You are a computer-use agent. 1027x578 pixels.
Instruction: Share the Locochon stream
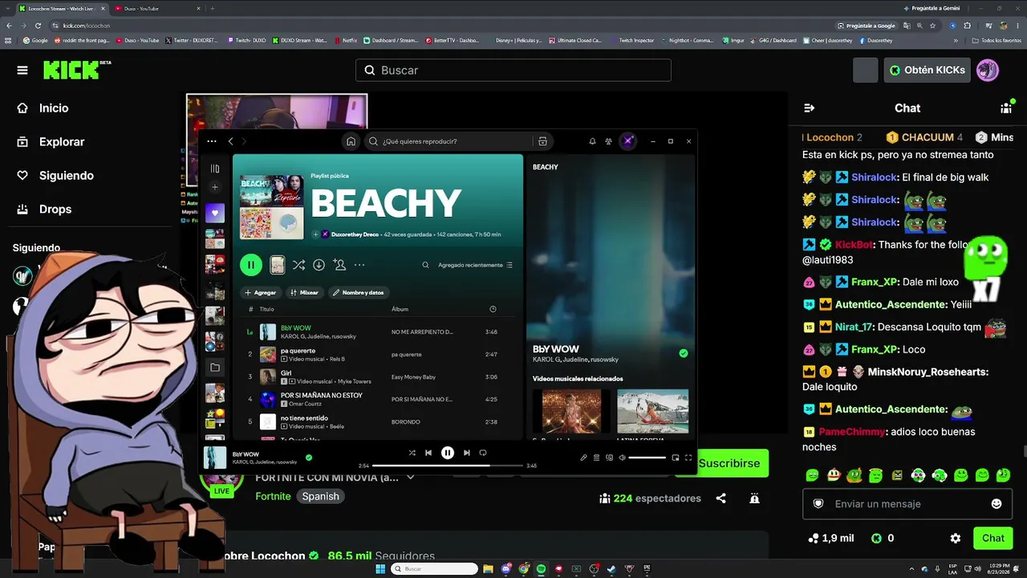click(x=721, y=499)
